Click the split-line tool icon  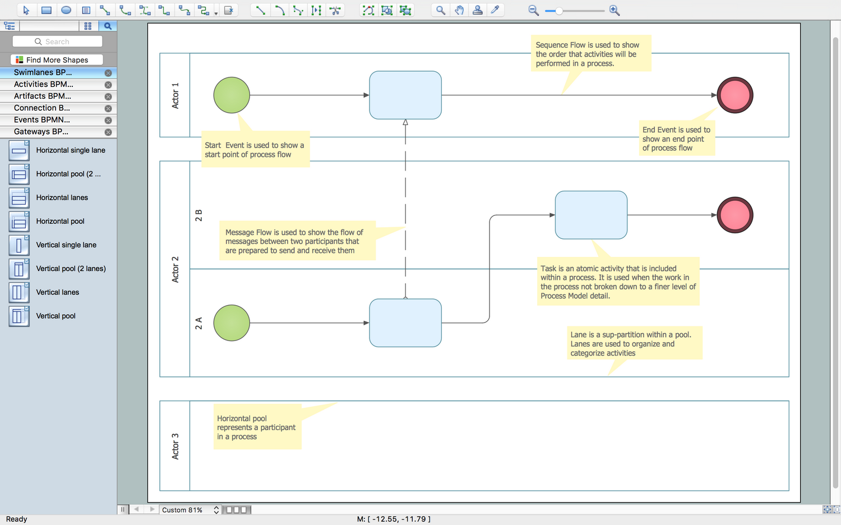coord(316,10)
